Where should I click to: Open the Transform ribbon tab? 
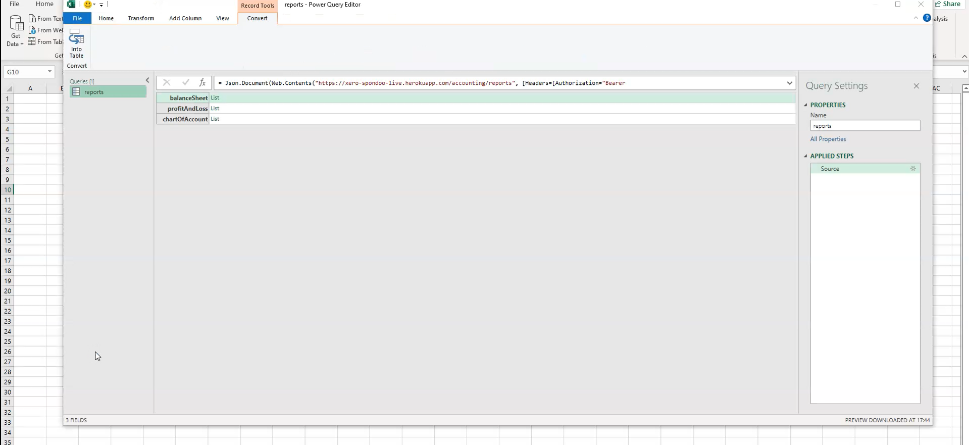click(x=141, y=18)
